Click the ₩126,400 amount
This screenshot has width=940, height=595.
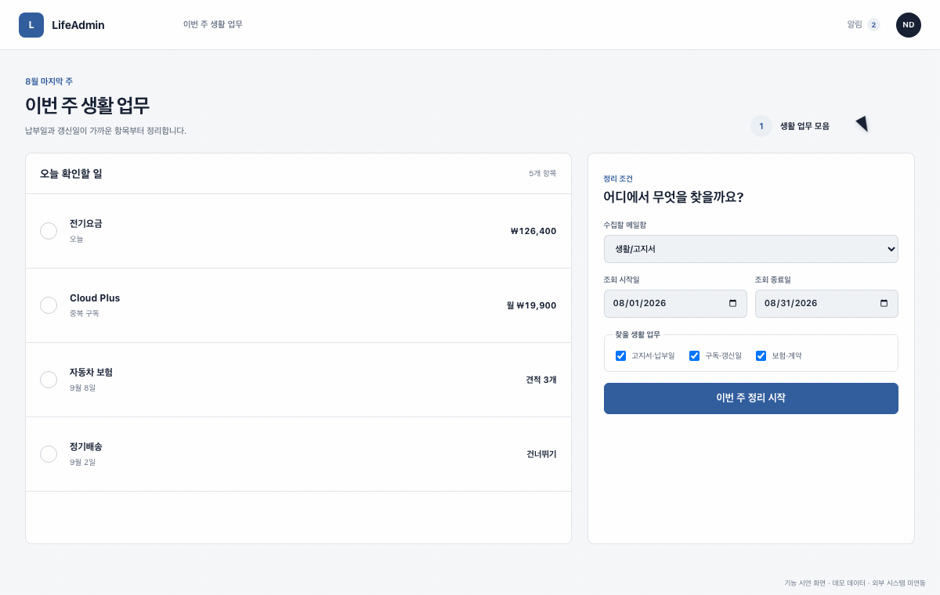click(x=533, y=231)
